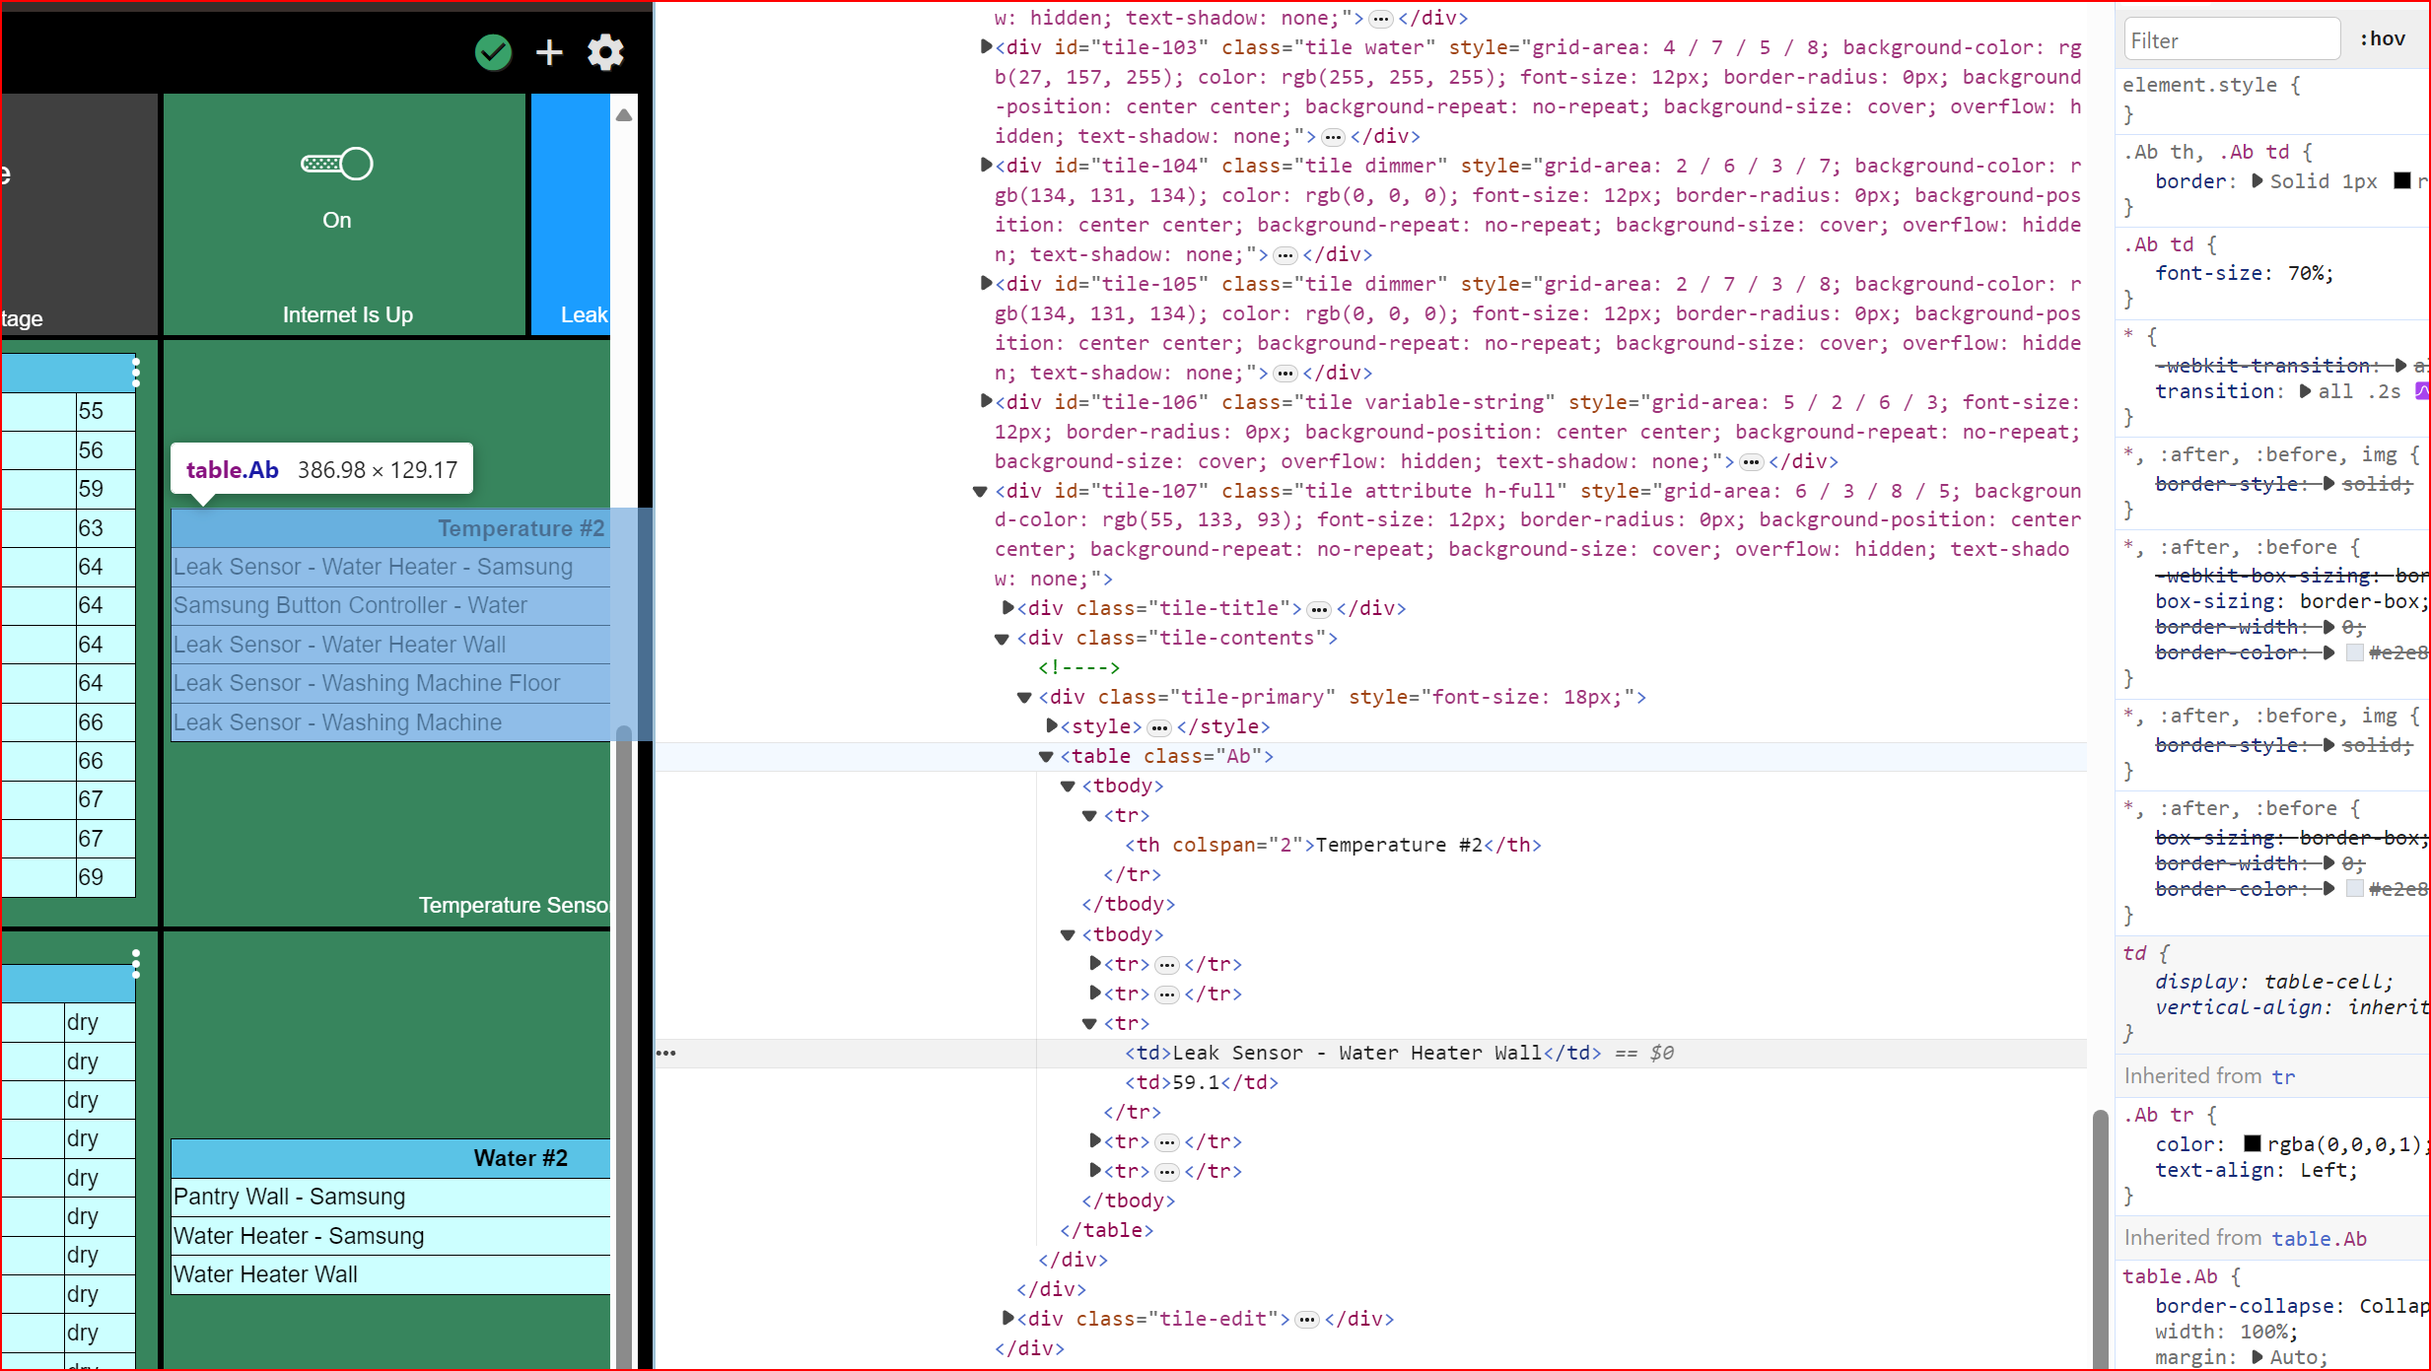Click the ellipsis next to the tile-title div

pos(1318,608)
